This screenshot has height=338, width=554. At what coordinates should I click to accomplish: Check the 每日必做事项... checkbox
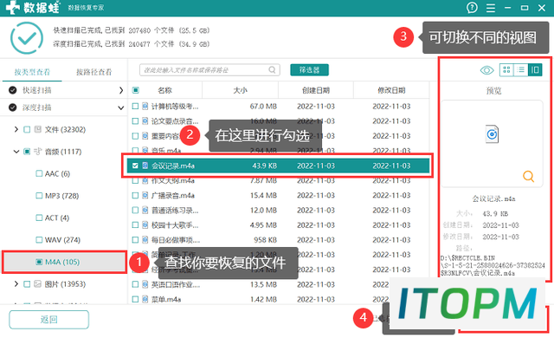135,240
